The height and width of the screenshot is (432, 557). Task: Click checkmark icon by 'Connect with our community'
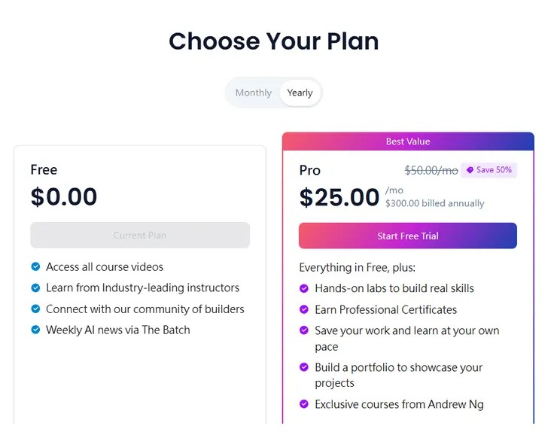[35, 309]
